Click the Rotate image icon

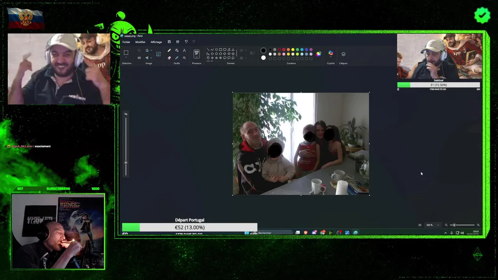point(147,50)
